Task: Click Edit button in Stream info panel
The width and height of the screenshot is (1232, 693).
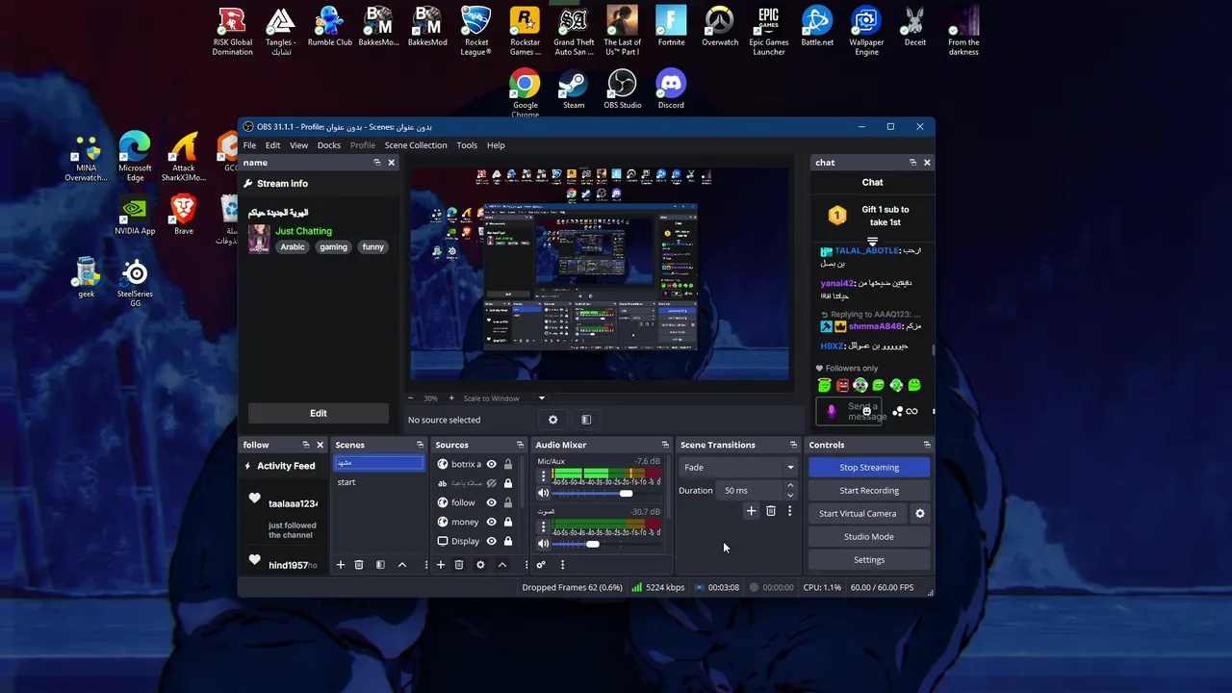Action: coord(319,413)
